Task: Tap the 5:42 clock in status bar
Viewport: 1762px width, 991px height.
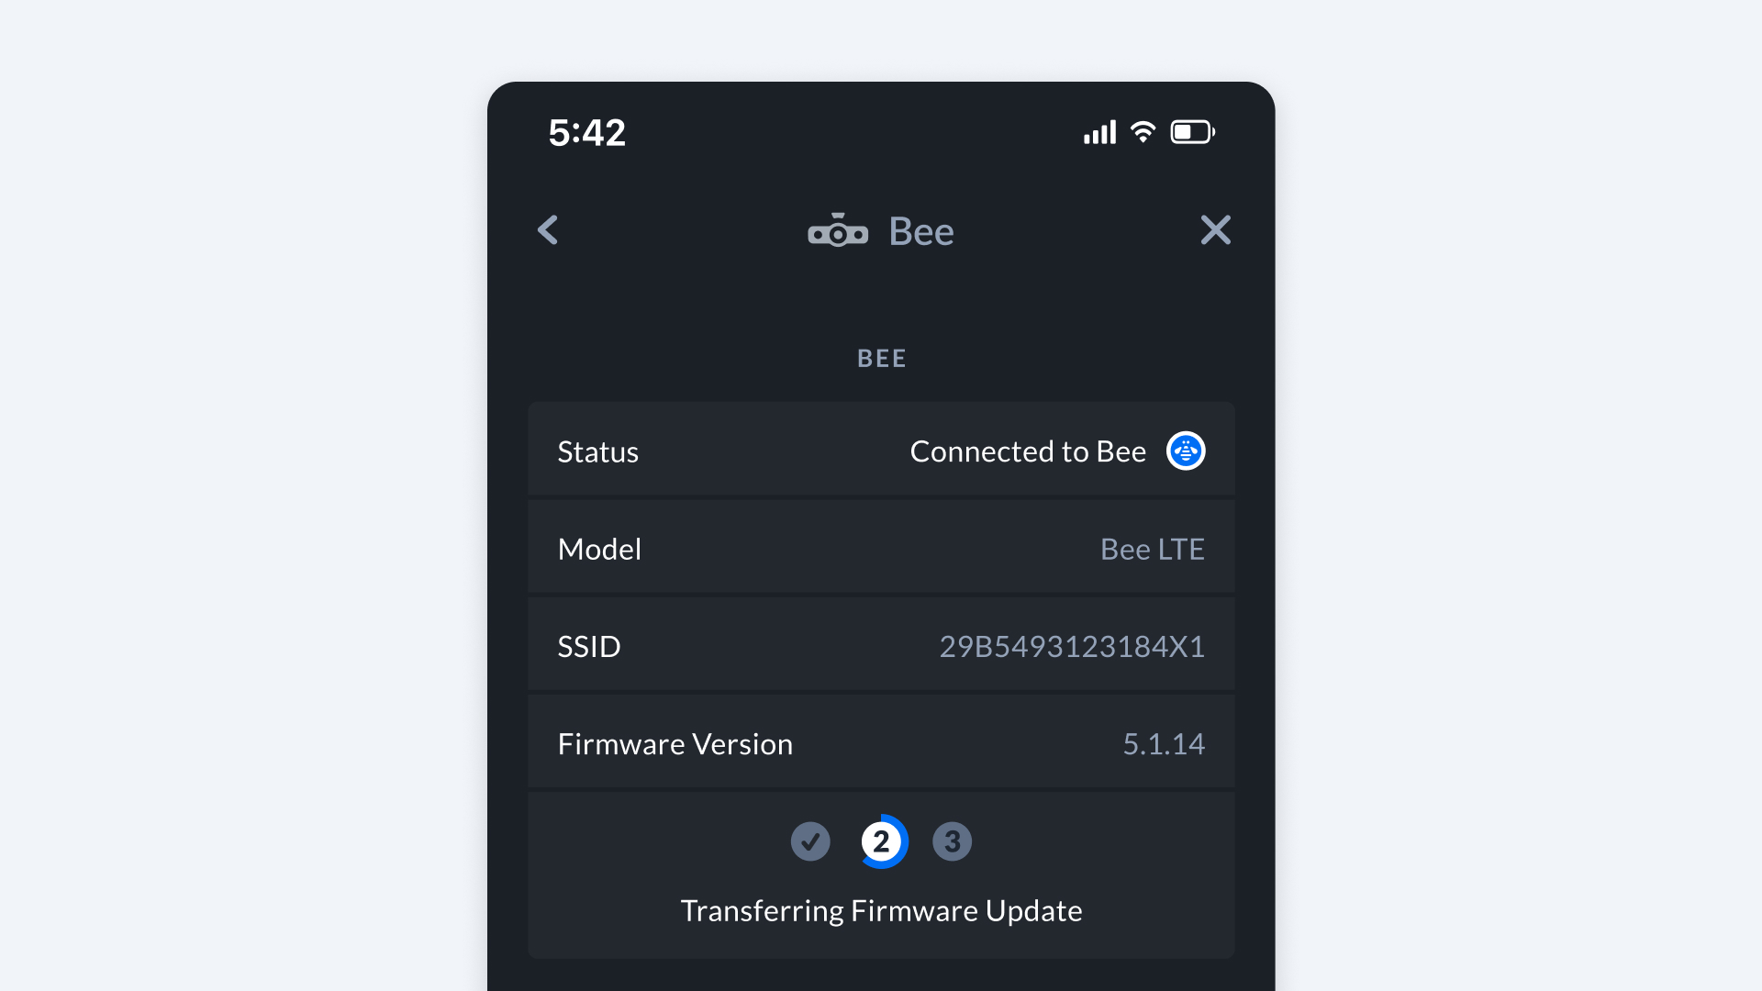Action: [587, 133]
